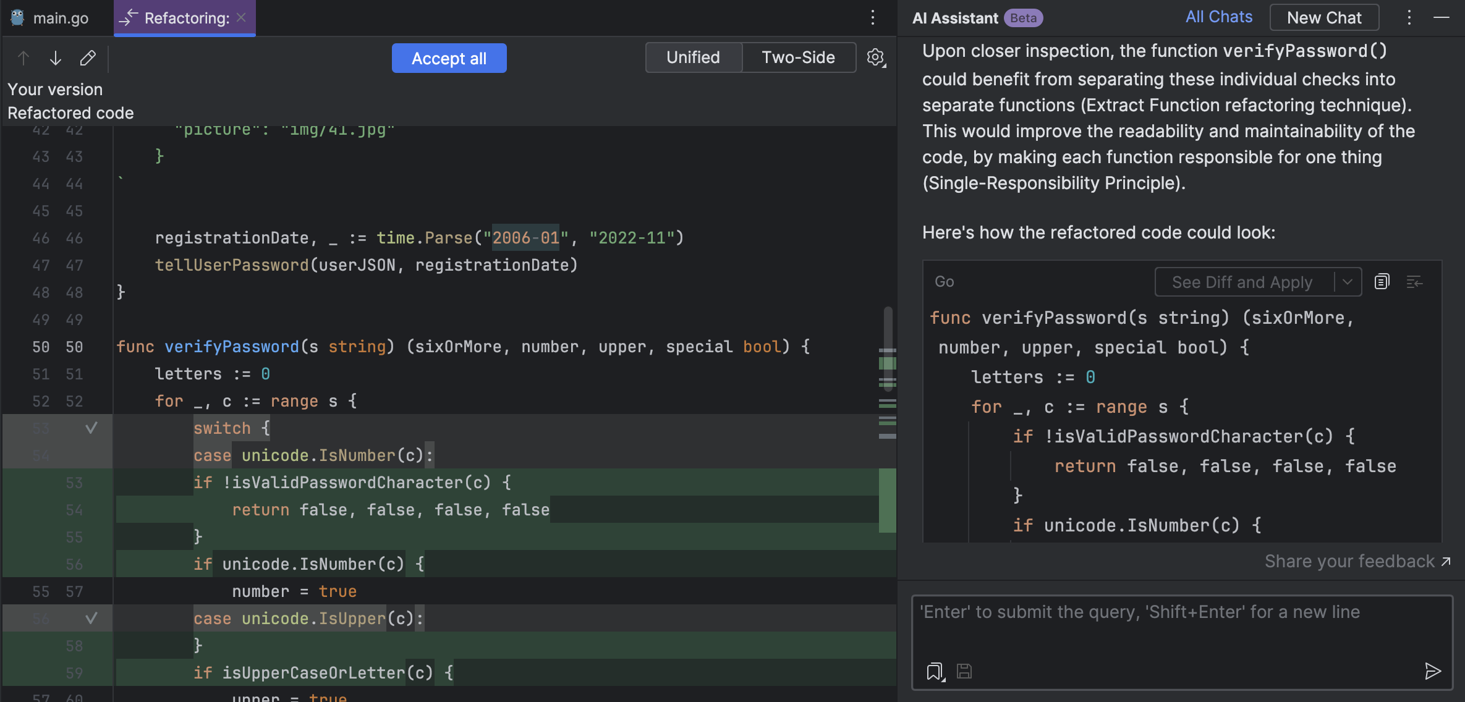Accept the change at line 53 checkmark

click(x=92, y=428)
